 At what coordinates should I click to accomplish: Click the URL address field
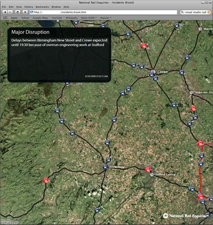(103, 12)
